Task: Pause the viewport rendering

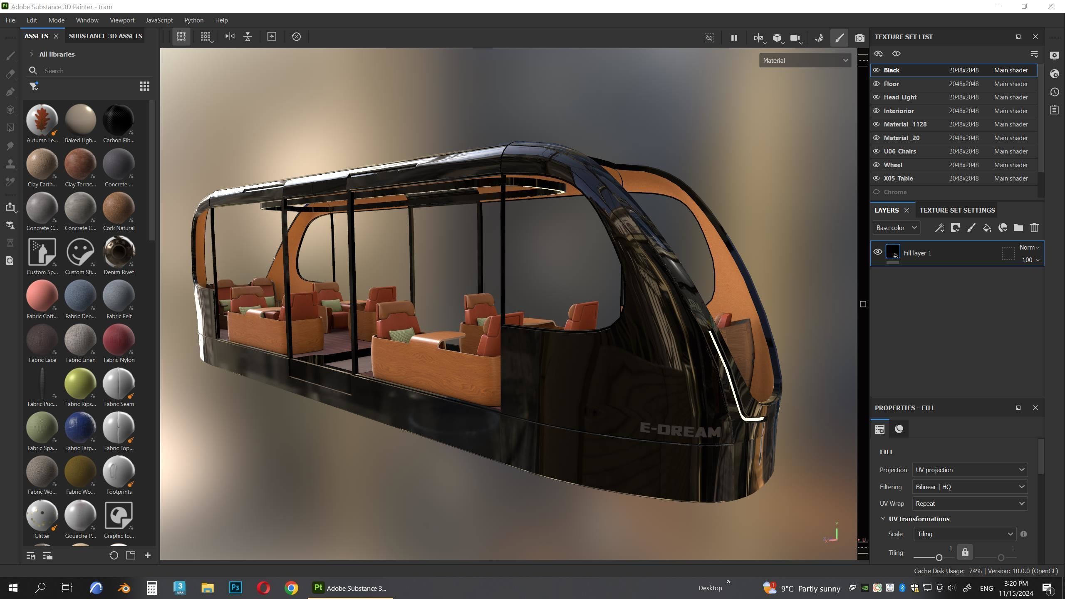Action: click(734, 38)
